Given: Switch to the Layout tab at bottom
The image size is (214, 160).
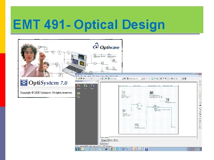Looking at the screenshot, I should coord(104,140).
